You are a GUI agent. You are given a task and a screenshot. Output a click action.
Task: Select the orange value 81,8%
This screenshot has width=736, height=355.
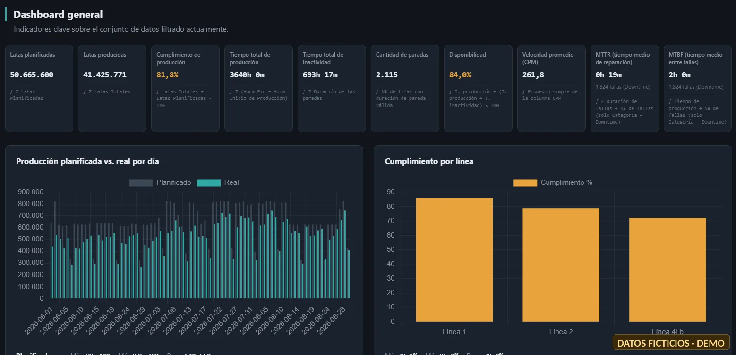167,75
